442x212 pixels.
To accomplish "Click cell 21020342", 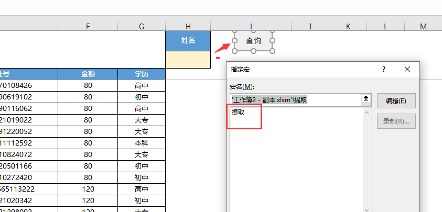I will tap(29, 200).
